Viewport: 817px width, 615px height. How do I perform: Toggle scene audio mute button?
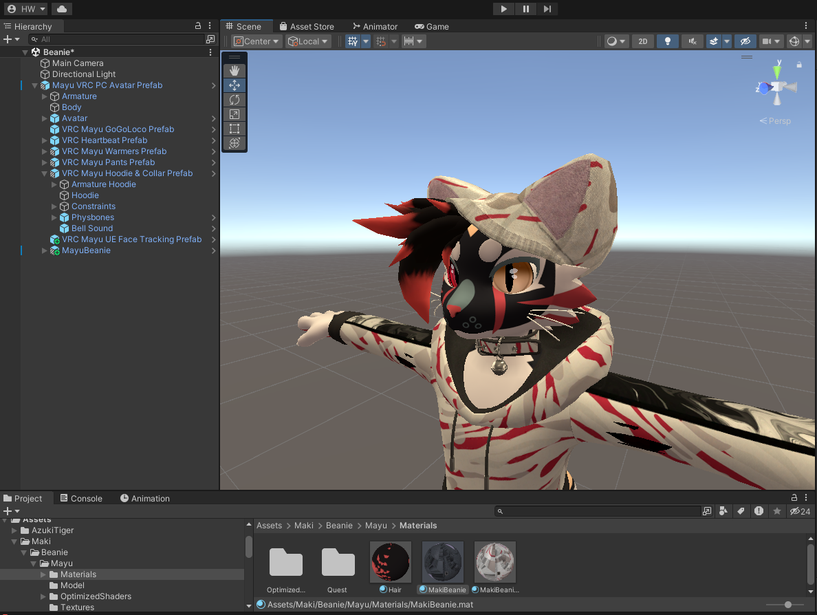pos(692,41)
